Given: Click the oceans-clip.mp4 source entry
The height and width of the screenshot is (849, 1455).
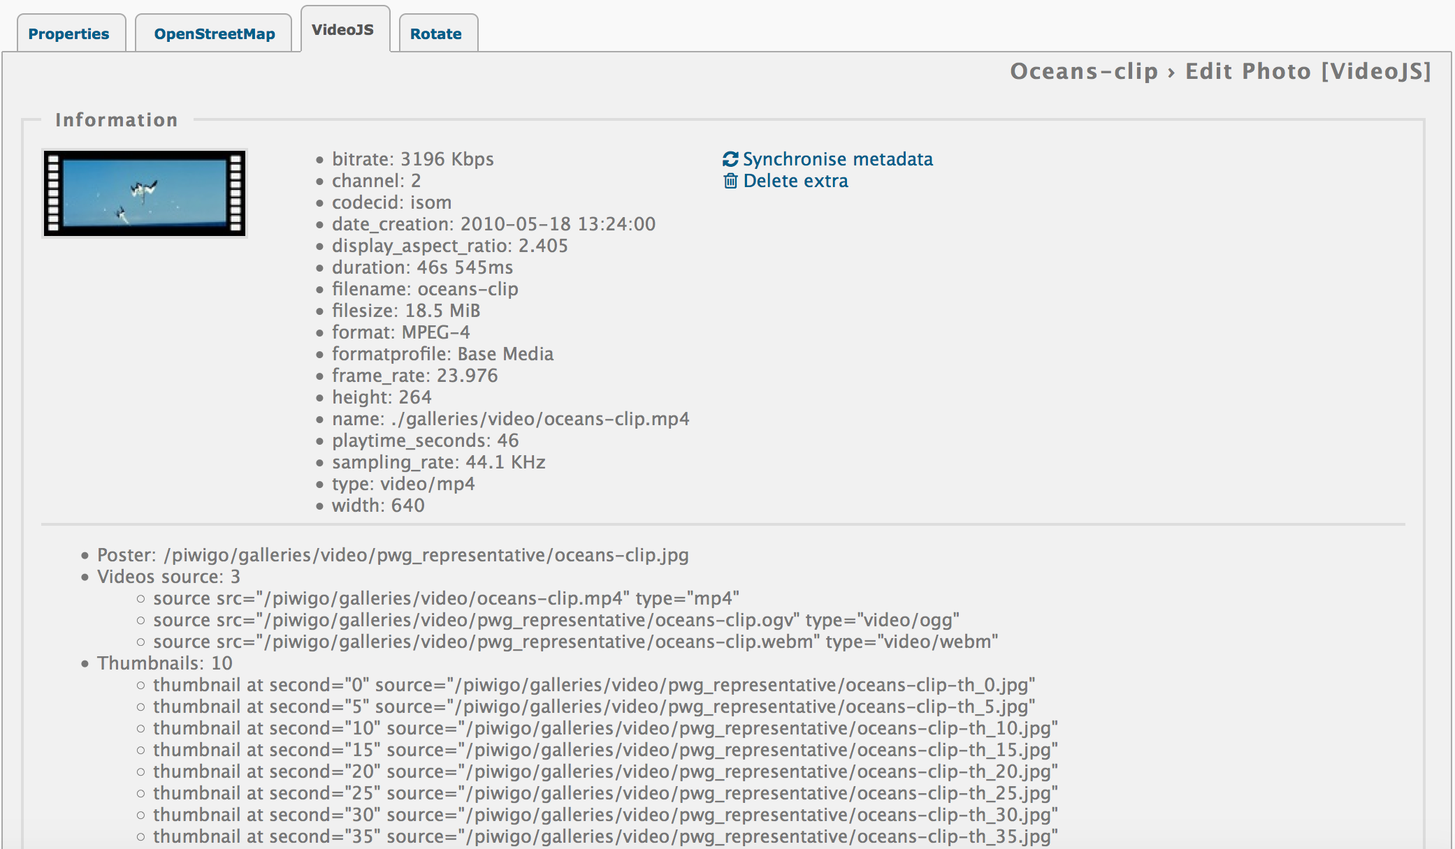Looking at the screenshot, I should [446, 598].
